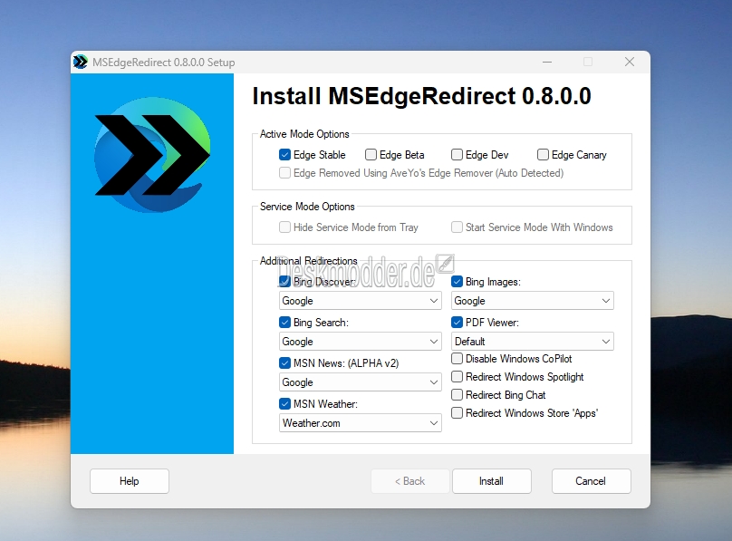Open the MSN Weather Weather.com dropdown
The image size is (732, 541).
[361, 423]
